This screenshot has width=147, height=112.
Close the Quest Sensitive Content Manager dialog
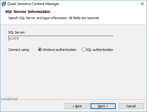[142, 4]
